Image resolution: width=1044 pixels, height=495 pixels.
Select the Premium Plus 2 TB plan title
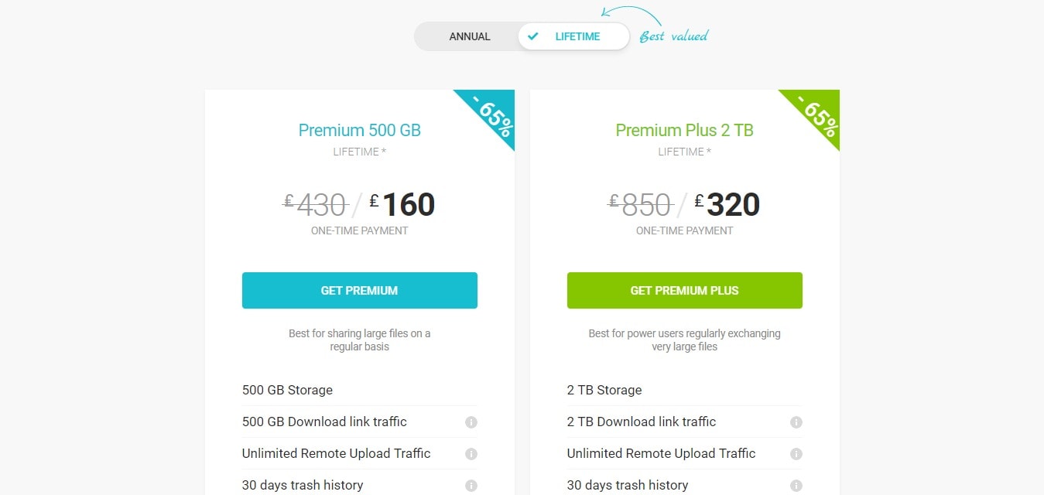(685, 130)
